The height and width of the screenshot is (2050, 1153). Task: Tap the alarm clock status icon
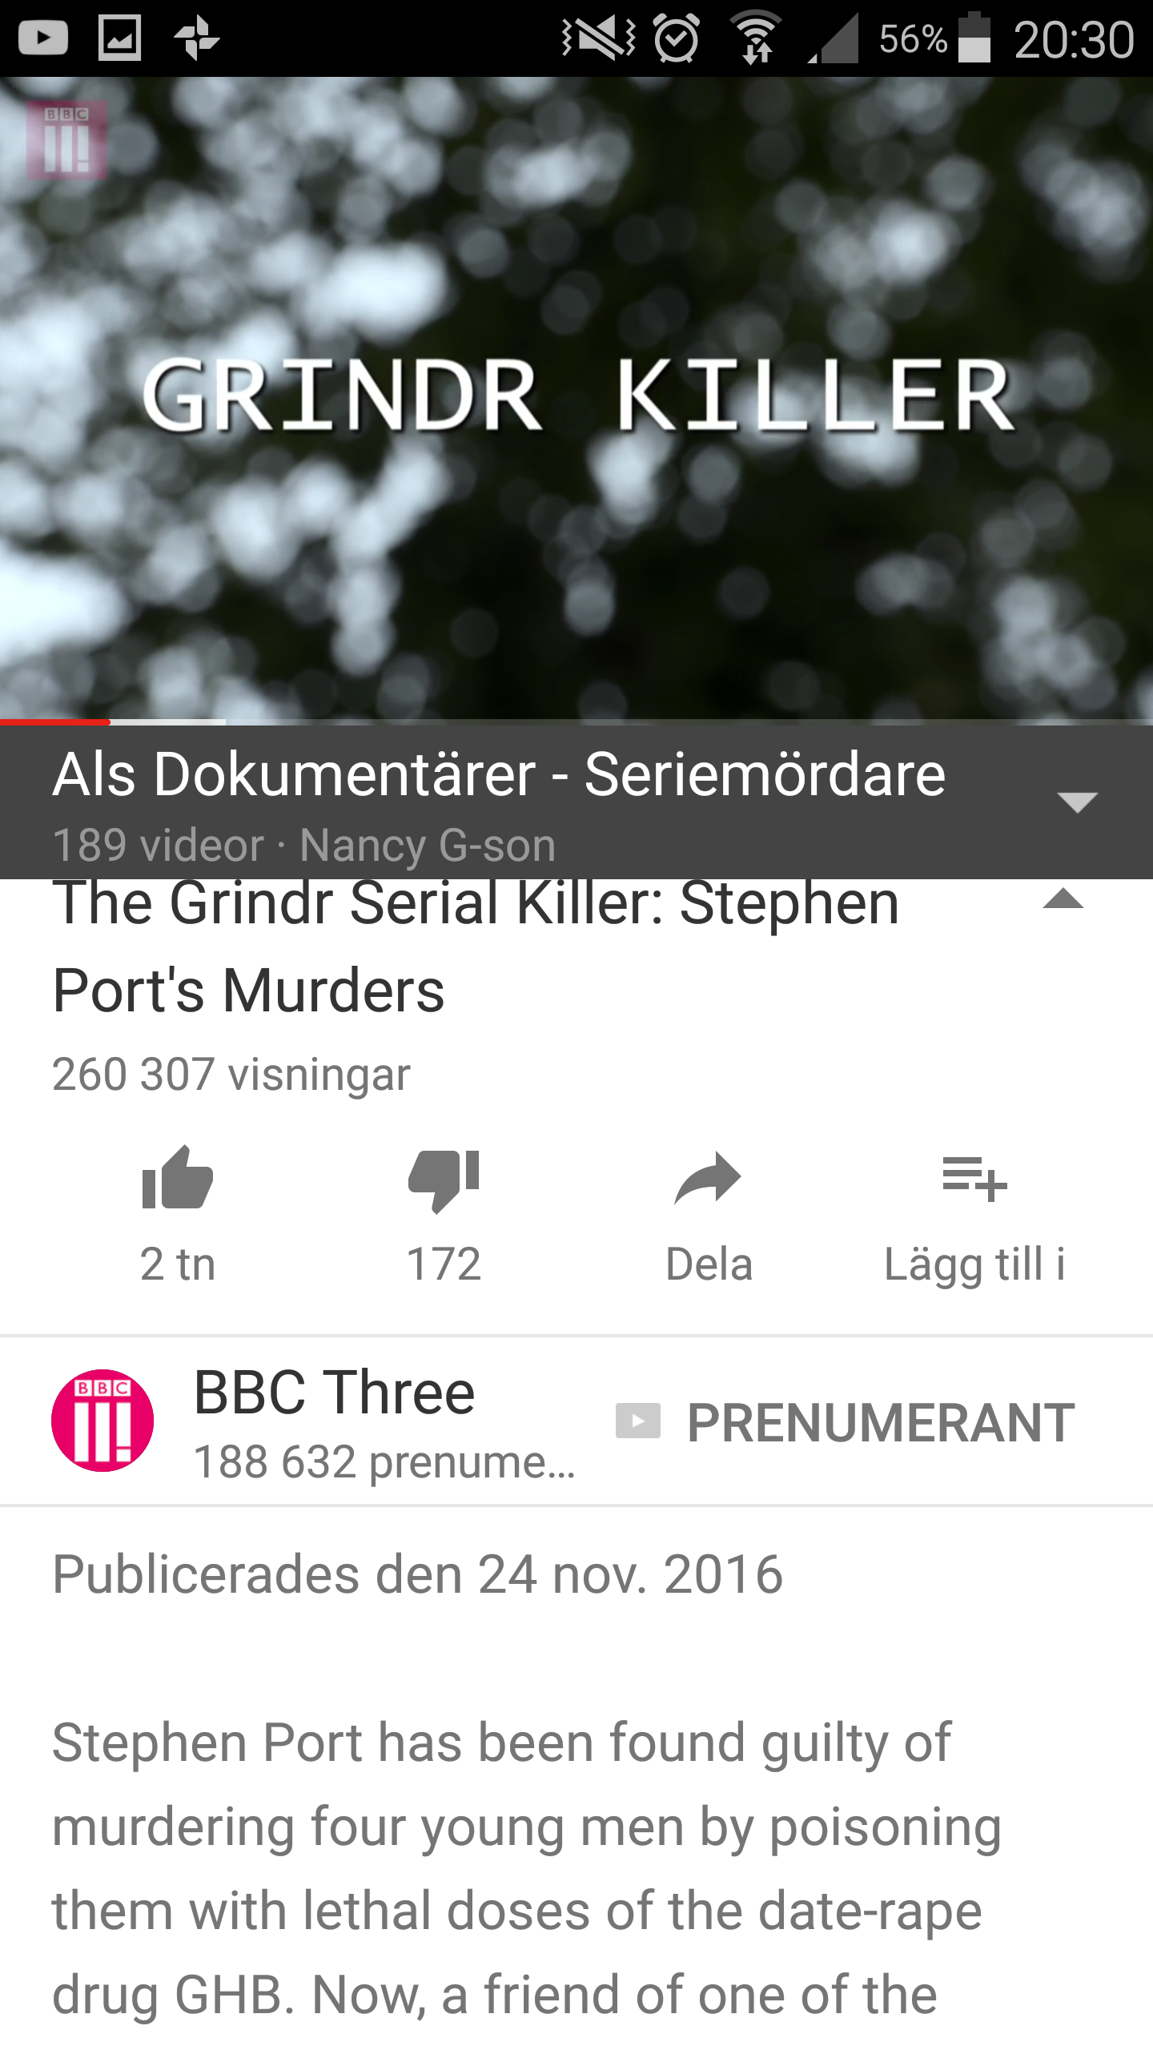point(677,38)
